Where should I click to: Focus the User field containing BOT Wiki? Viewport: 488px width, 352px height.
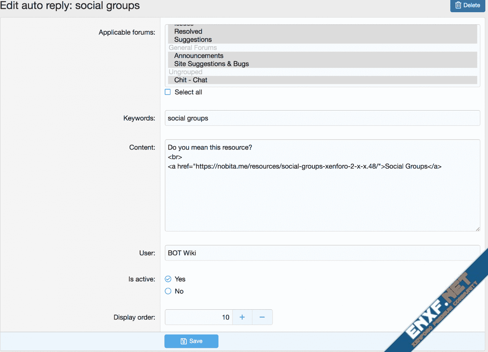pos(322,253)
